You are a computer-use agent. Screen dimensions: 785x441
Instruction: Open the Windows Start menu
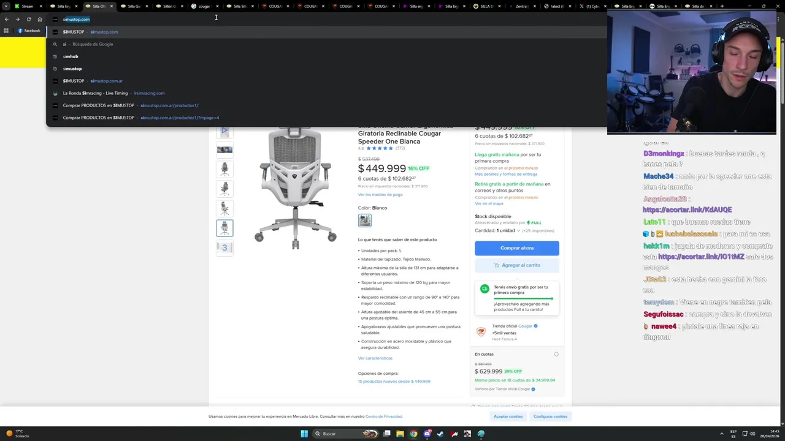[x=304, y=434]
